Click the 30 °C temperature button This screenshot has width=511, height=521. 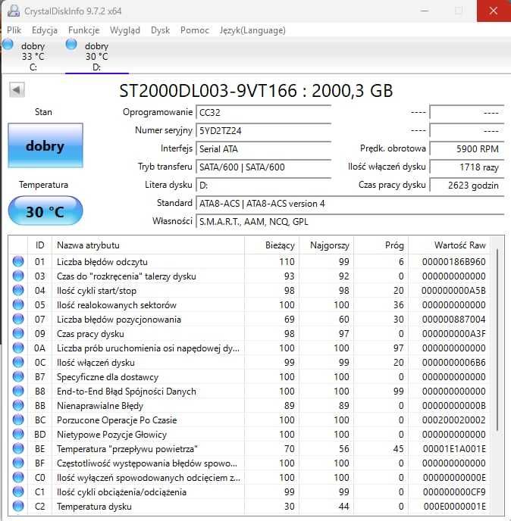(45, 211)
